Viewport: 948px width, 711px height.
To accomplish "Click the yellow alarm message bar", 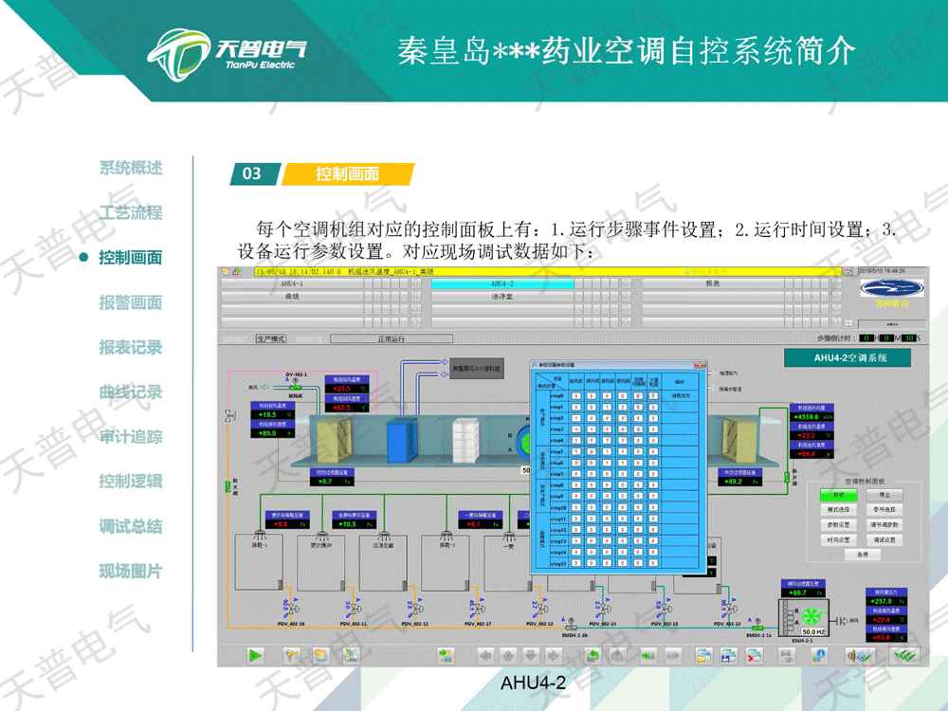I will tap(548, 271).
